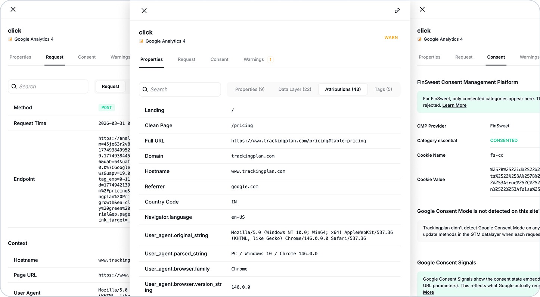Screen dimensions: 540x297
Task: Select Data Layer (22) sub-tab
Action: coord(295,90)
